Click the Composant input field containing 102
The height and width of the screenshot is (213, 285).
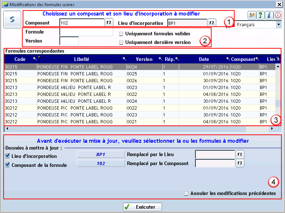pos(82,23)
